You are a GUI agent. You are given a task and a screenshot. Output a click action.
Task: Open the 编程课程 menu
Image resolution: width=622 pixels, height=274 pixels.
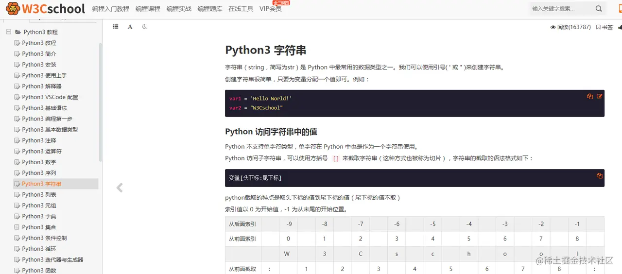[x=148, y=9]
